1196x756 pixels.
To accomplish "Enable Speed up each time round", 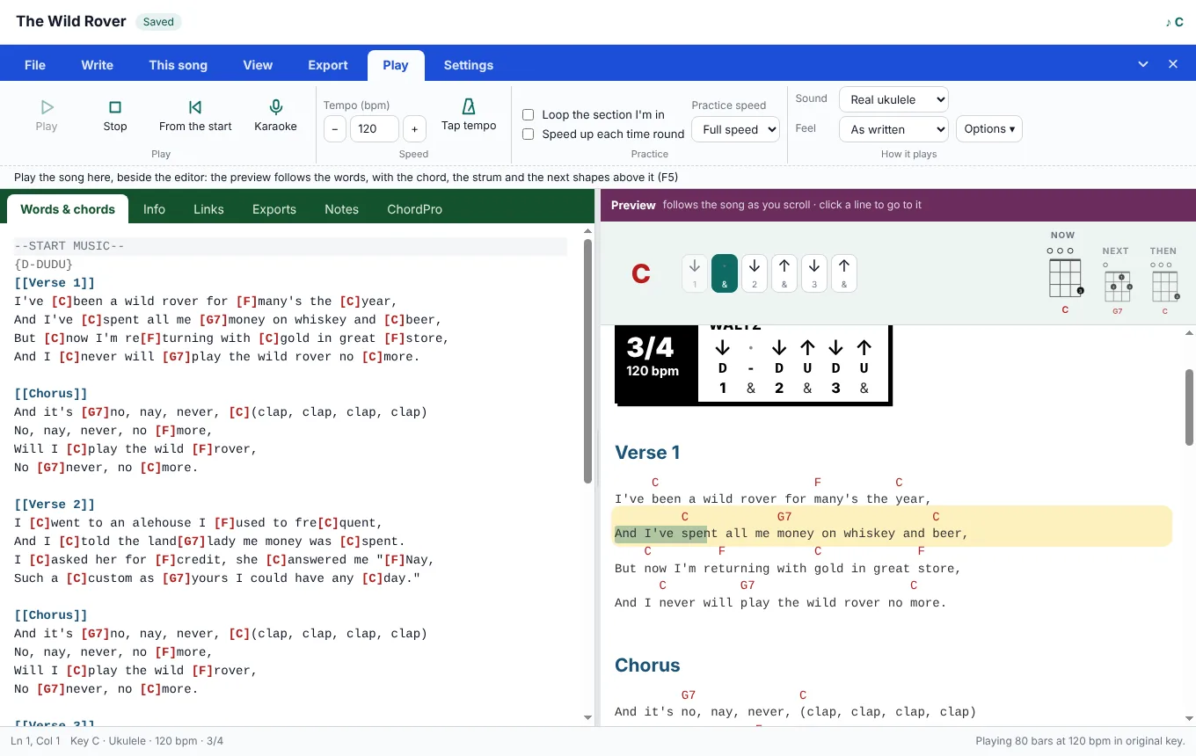I will tap(529, 134).
